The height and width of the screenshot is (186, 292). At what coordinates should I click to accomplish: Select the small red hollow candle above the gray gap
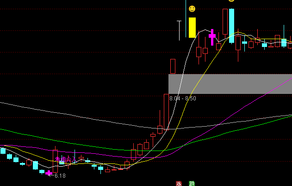click(x=173, y=66)
